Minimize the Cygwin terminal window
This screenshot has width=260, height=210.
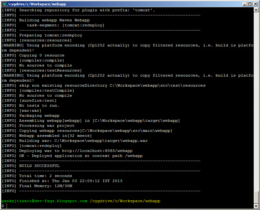point(244,4)
